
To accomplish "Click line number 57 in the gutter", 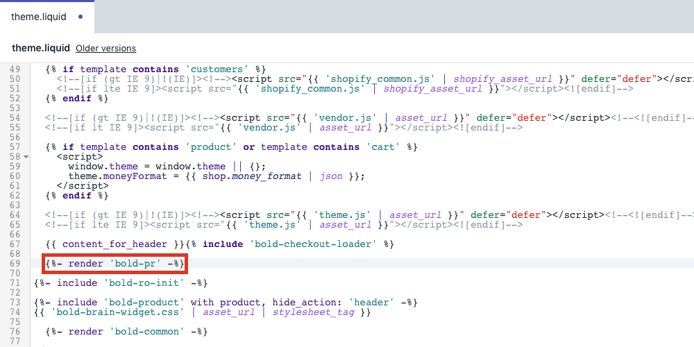I will (15, 147).
